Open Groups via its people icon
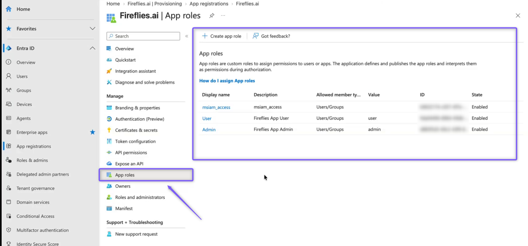The width and height of the screenshot is (528, 246). [x=9, y=90]
